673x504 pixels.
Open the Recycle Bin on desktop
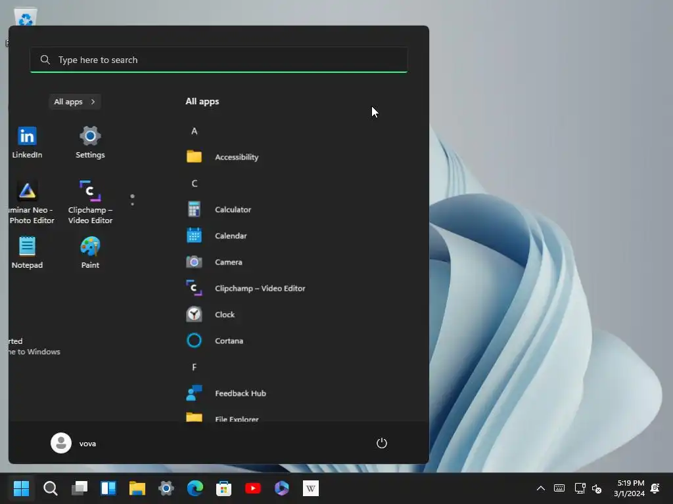26,17
